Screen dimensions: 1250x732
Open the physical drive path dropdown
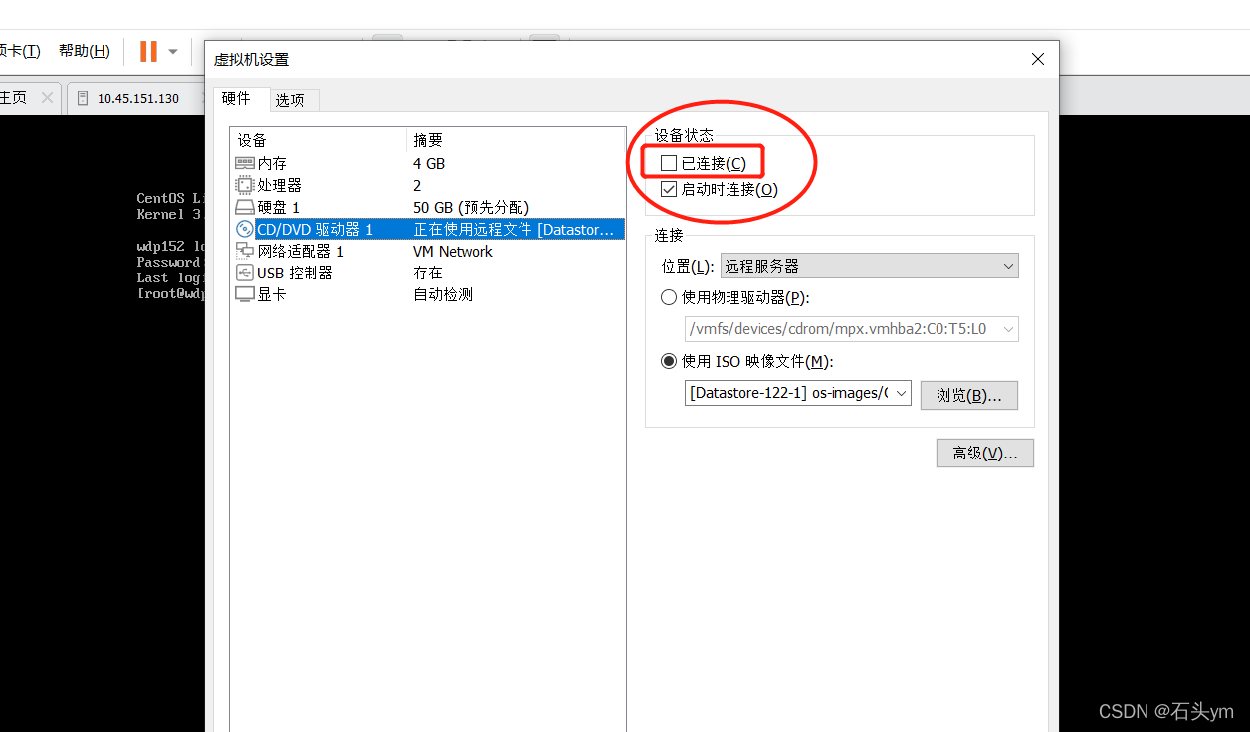(851, 329)
